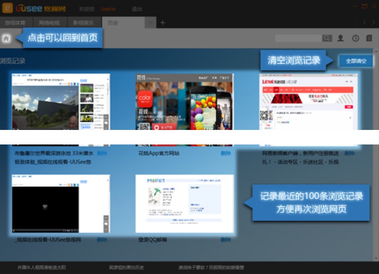Switch to the 影视娱乐 tab
This screenshot has height=274, width=379.
click(84, 23)
